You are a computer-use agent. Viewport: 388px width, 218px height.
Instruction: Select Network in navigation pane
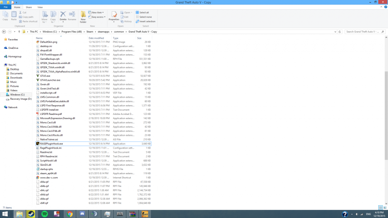(13, 107)
